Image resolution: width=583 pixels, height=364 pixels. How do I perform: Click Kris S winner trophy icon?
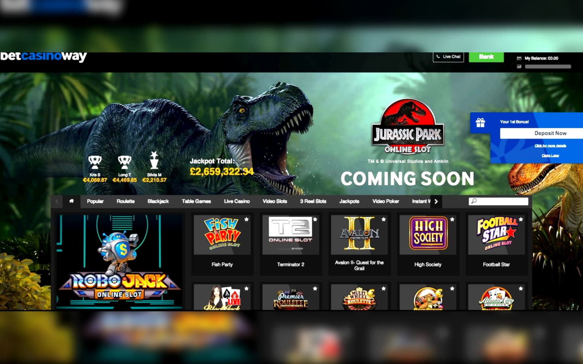[95, 162]
